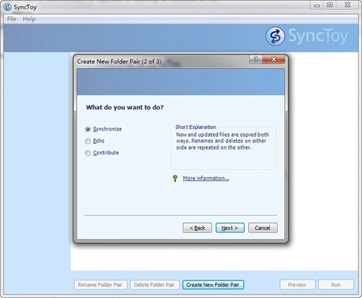Close the SyncToy main window

pos(347,5)
